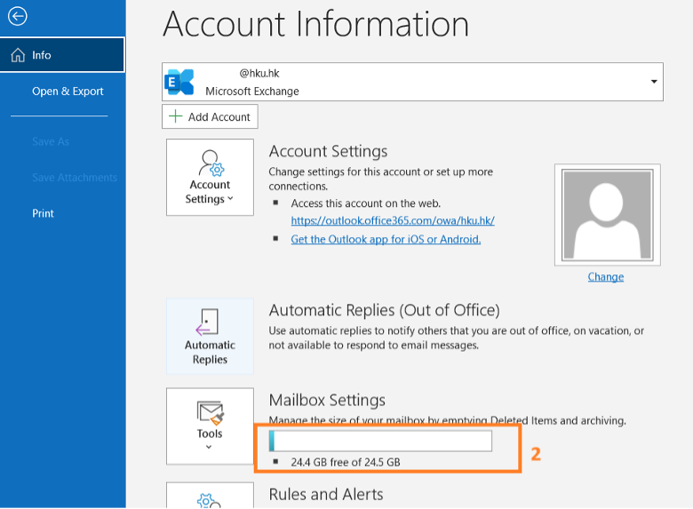Click the Rules and Alerts gear icon
Screen dimensions: 693x509
209,501
